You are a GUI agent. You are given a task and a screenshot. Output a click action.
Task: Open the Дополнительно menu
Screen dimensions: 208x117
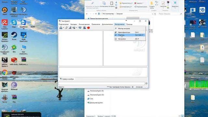tap(107, 24)
